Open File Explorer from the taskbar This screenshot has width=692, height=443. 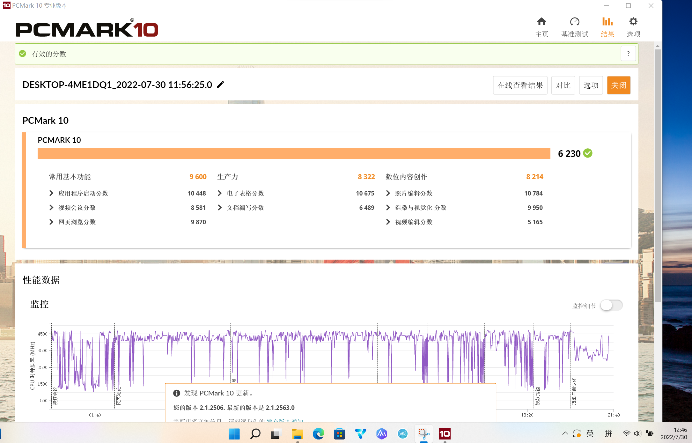click(x=297, y=434)
